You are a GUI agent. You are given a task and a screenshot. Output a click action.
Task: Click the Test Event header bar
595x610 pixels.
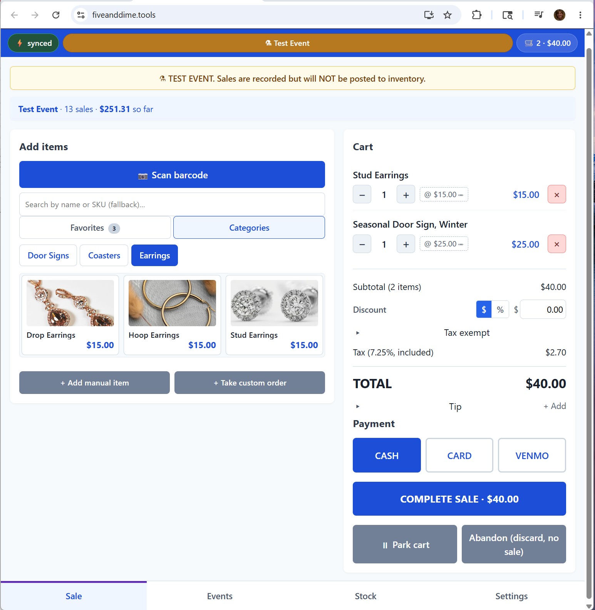tap(288, 43)
